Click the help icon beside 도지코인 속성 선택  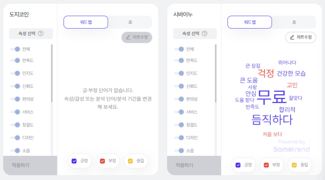click(41, 34)
